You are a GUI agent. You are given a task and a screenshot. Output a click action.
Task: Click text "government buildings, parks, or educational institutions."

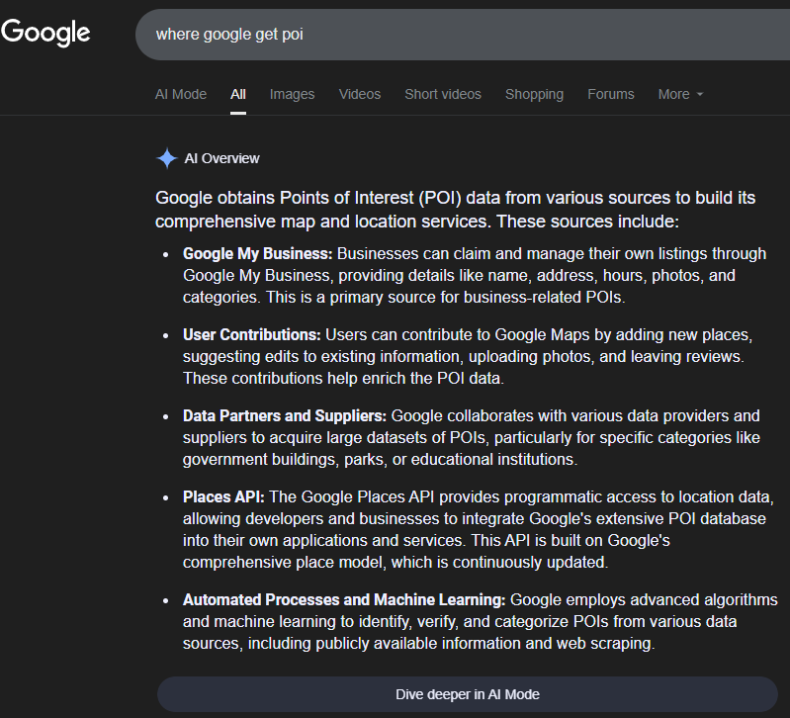[x=380, y=460]
